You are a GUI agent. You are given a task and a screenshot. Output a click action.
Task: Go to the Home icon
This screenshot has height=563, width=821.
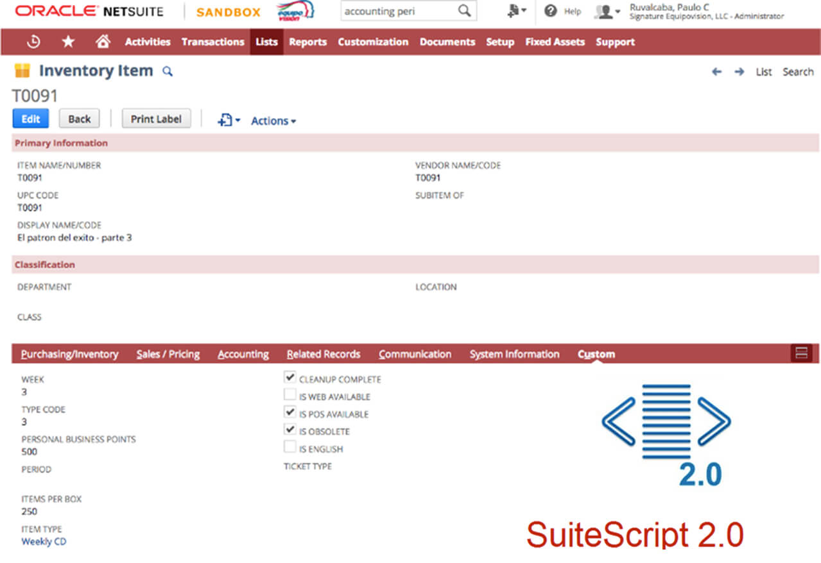(103, 42)
